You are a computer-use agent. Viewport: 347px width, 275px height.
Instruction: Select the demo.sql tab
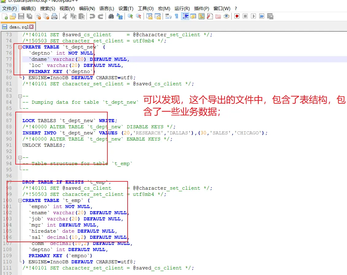coord(19,27)
